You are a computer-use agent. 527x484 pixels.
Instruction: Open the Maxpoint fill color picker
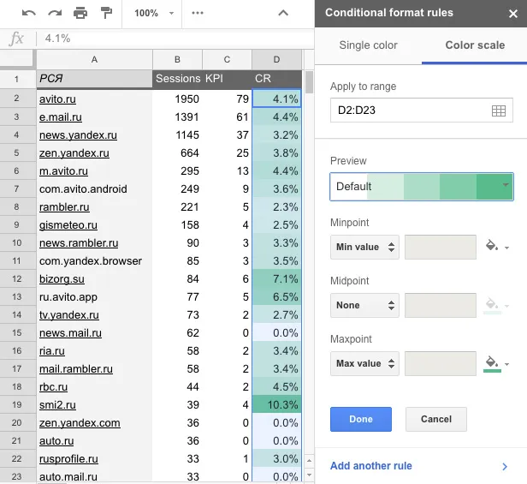pyautogui.click(x=497, y=363)
